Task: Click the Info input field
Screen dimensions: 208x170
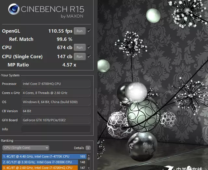Action: (56, 129)
